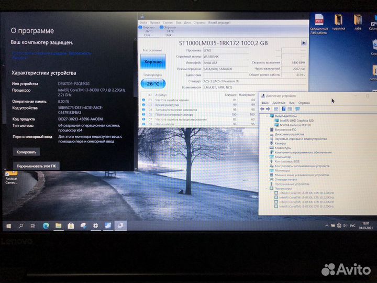Screen dimensions: 377x283
Task: Switch to the CrystalDiskInfo taskbar icon
Action: point(108,226)
